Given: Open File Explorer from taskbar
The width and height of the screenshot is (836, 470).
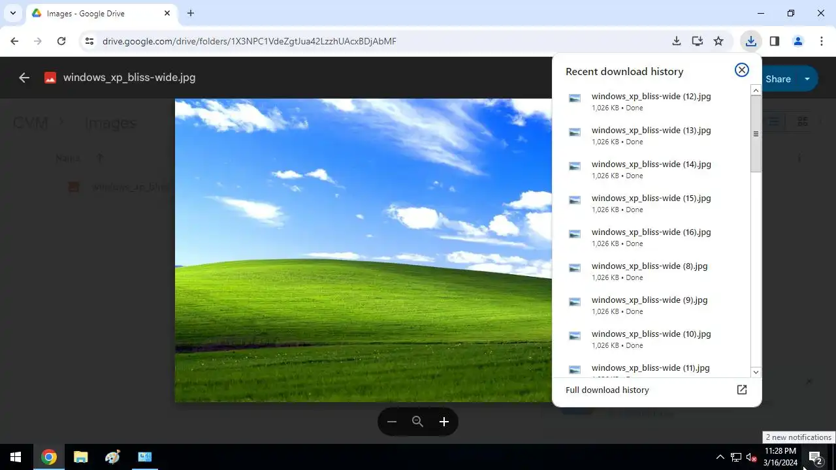Looking at the screenshot, I should [80, 457].
